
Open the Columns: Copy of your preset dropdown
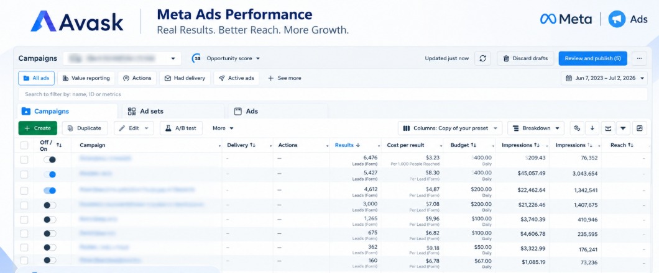pyautogui.click(x=449, y=128)
